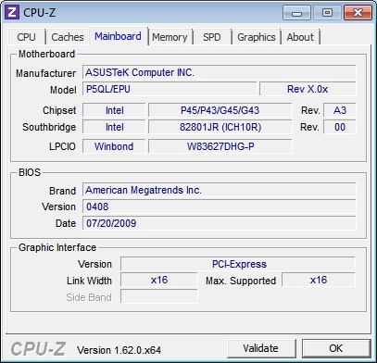Open the Caches tab

click(68, 37)
